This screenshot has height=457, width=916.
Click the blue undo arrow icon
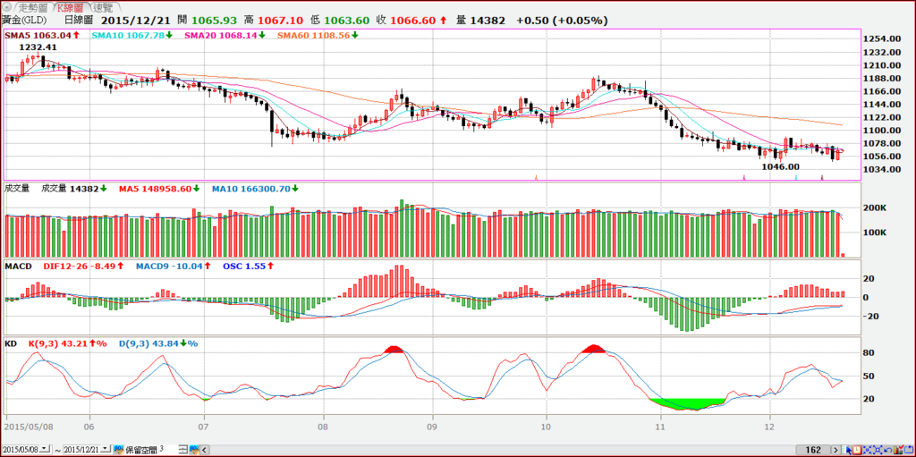[888, 450]
